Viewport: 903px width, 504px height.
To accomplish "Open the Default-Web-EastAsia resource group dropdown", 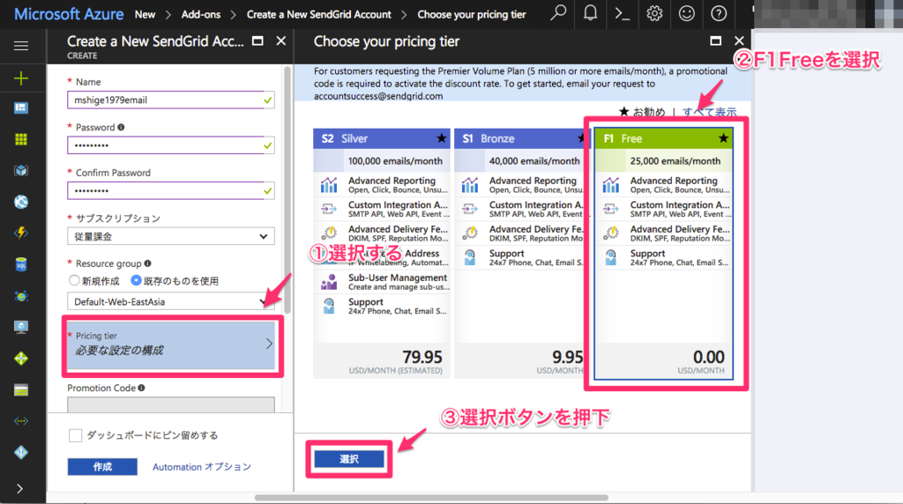I will [170, 301].
